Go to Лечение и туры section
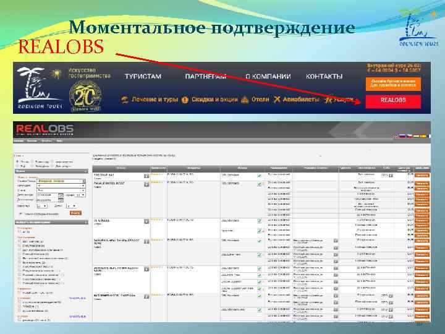 click(x=155, y=100)
